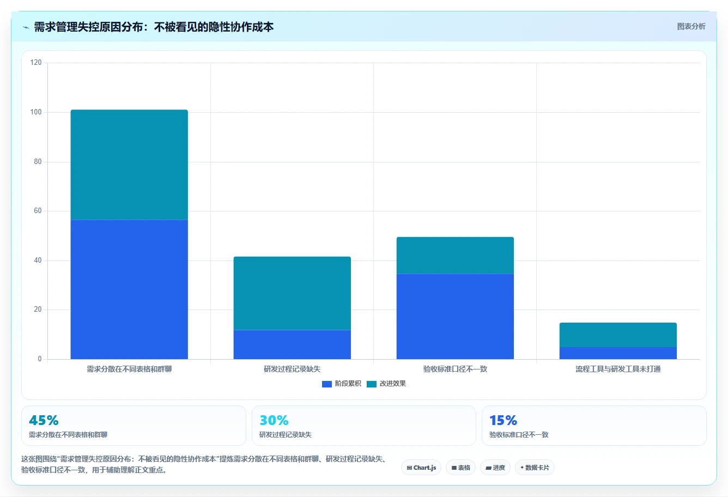Click the icon inside the 进度 chip
Viewport: 728px width, 497px height.
489,468
